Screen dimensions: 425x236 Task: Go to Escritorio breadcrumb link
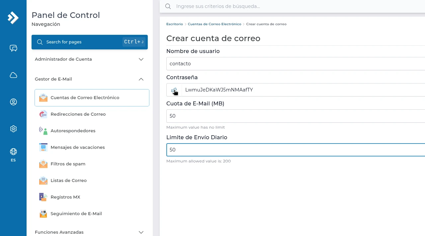[x=175, y=24]
